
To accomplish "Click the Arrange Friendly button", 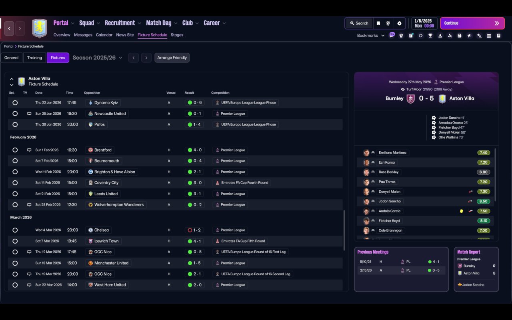I will point(172,58).
